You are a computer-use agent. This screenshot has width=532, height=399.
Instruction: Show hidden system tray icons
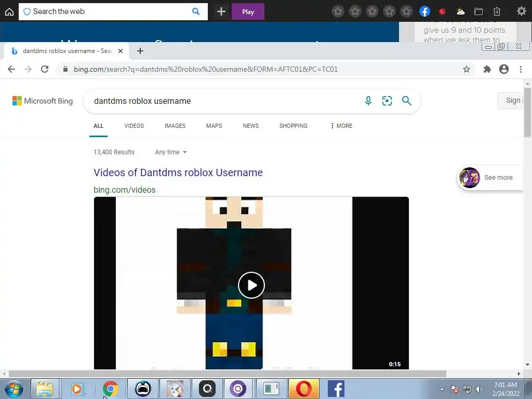coord(442,389)
